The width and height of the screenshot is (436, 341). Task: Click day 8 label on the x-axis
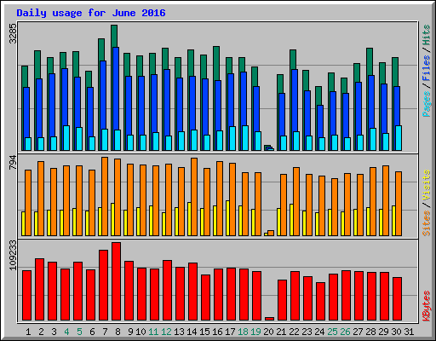pos(118,332)
